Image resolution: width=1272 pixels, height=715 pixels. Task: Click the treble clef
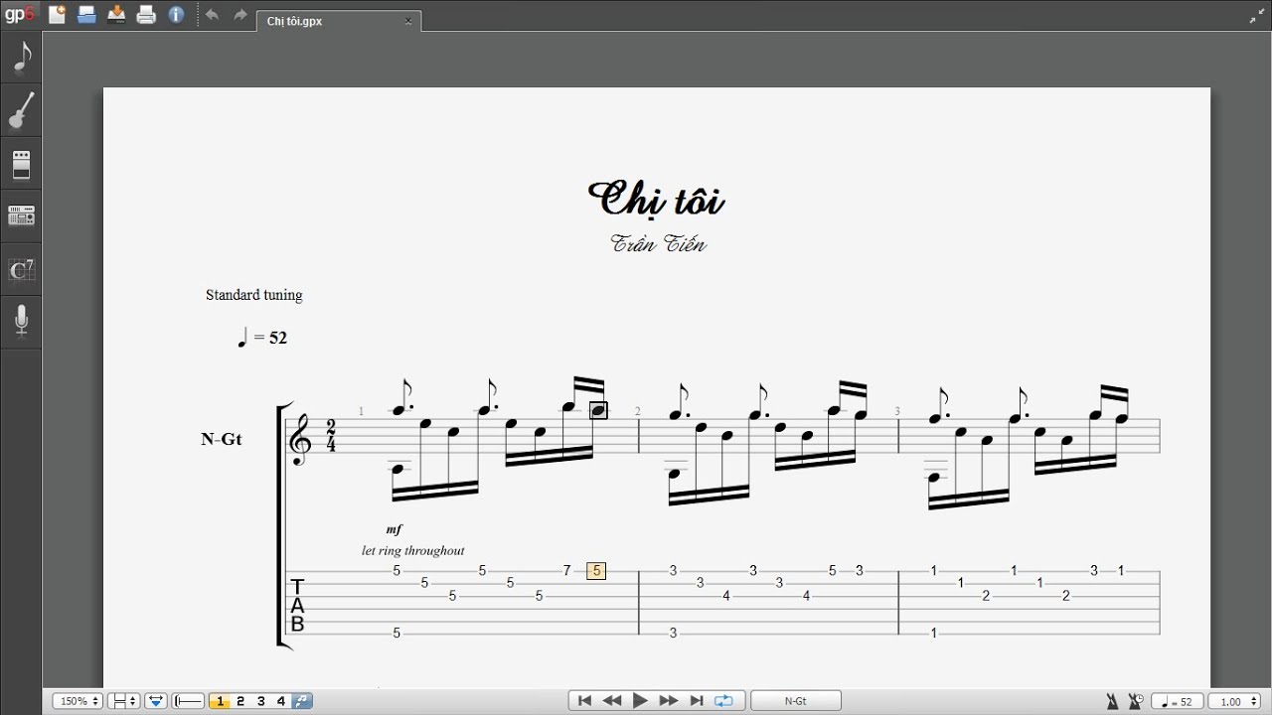300,439
